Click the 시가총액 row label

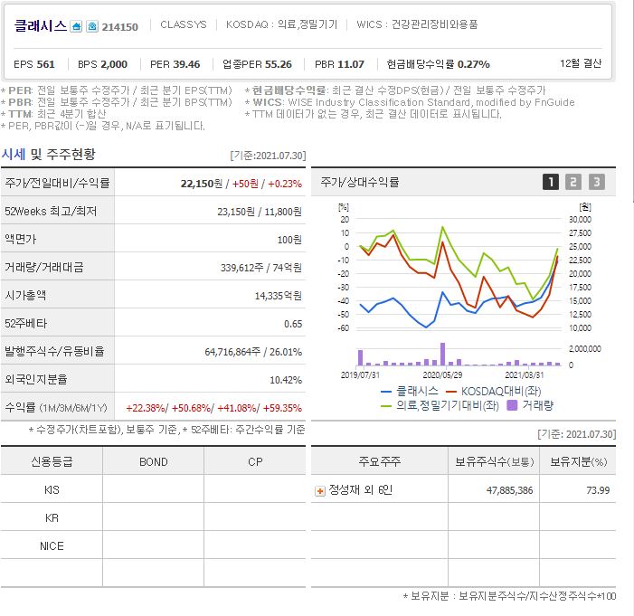[25, 295]
